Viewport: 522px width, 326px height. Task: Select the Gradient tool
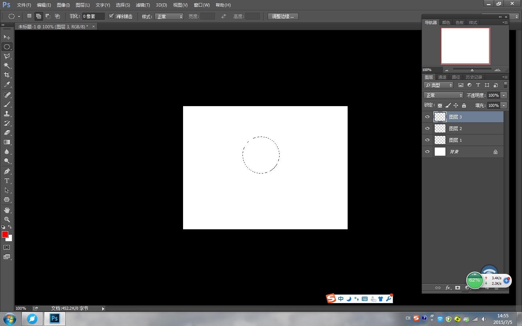tap(7, 142)
